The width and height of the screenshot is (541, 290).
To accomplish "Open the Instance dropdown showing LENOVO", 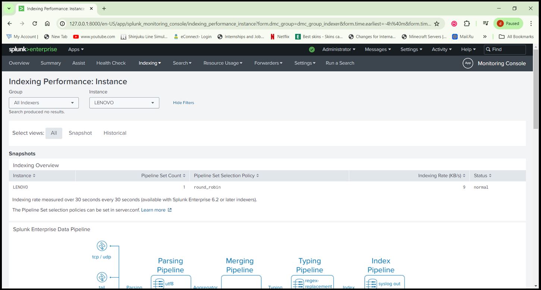I will point(124,103).
